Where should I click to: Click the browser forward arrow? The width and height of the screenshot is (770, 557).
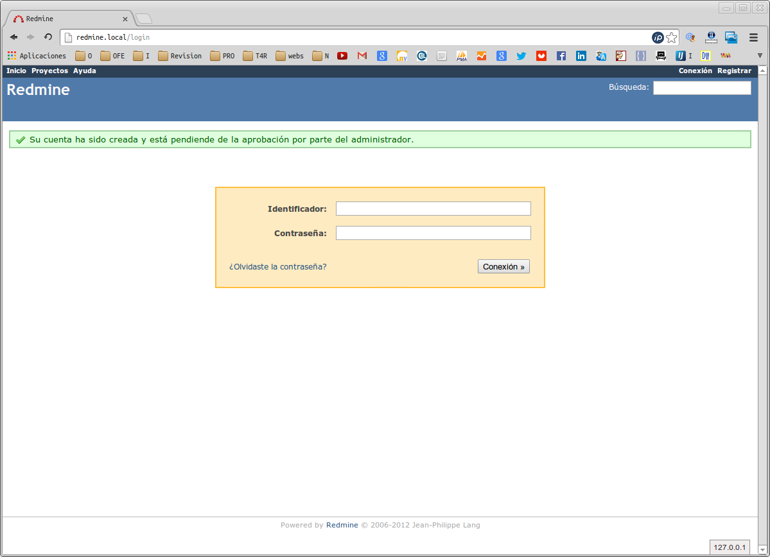pos(30,37)
